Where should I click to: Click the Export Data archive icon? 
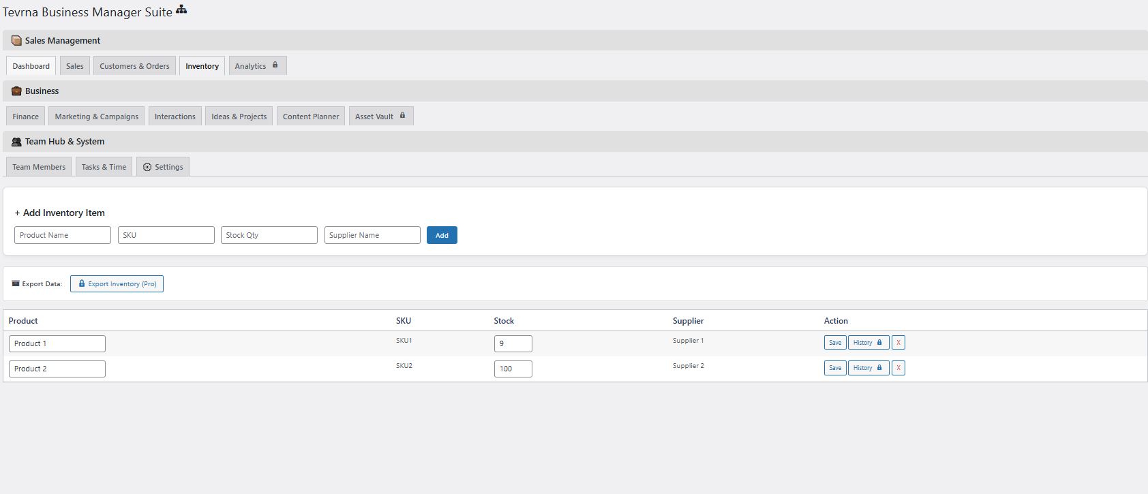(16, 283)
